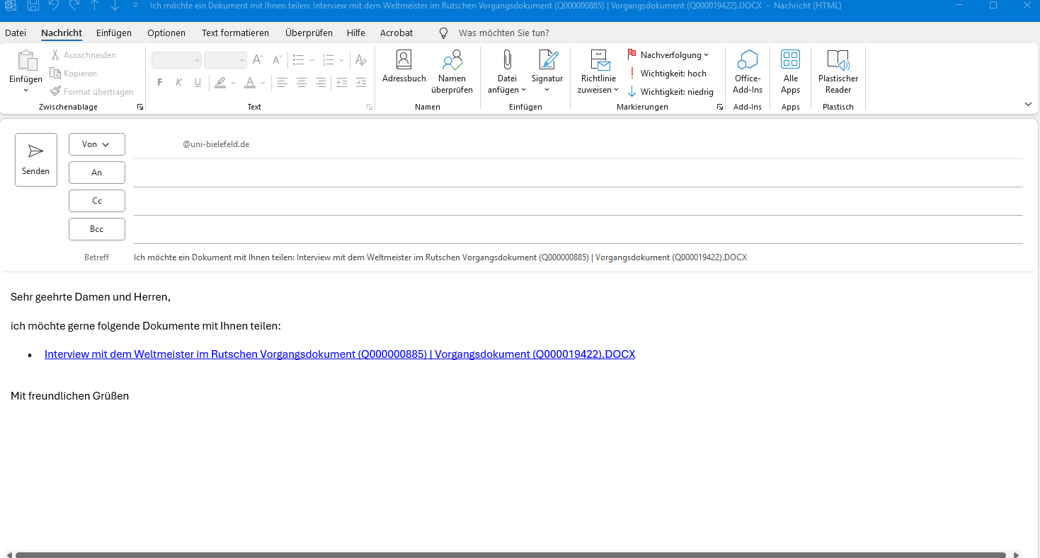Click Namen überprüfen icon
1040x558 pixels.
click(x=452, y=61)
